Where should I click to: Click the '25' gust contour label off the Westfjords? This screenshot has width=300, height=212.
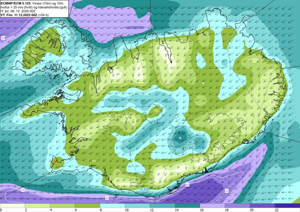[x=3, y=38]
